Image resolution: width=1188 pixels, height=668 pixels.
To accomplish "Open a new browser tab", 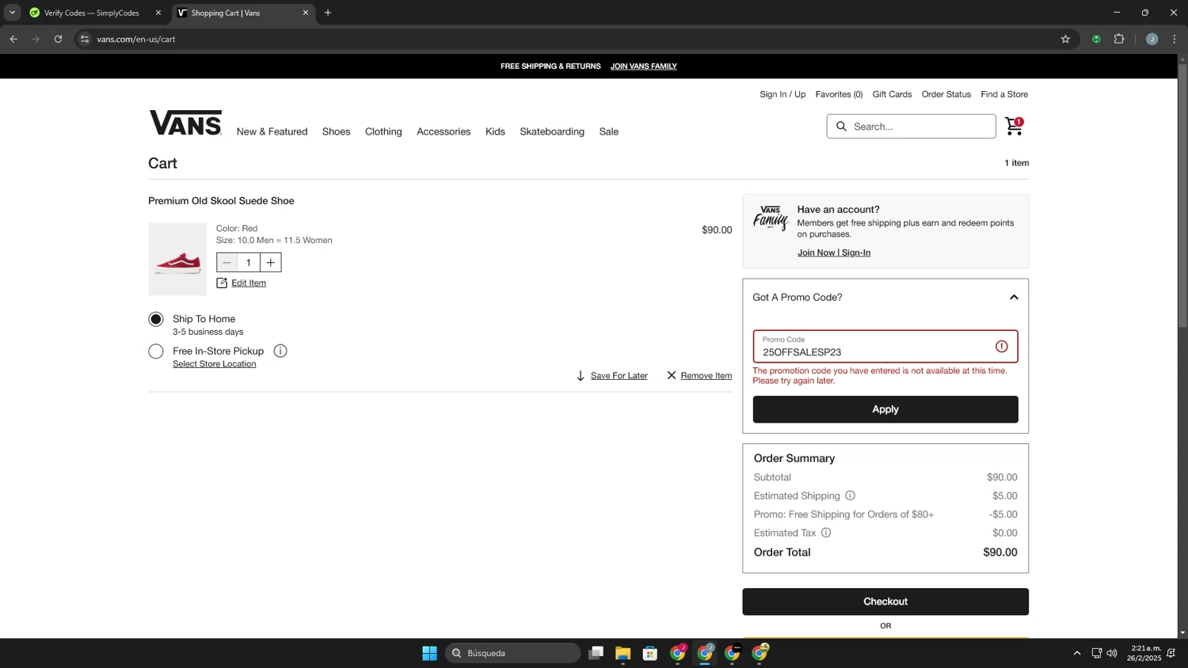I will [328, 13].
